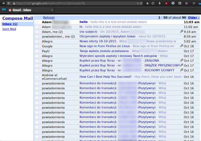
Task: Click the shield tracking protection icon
Action: [9, 3]
